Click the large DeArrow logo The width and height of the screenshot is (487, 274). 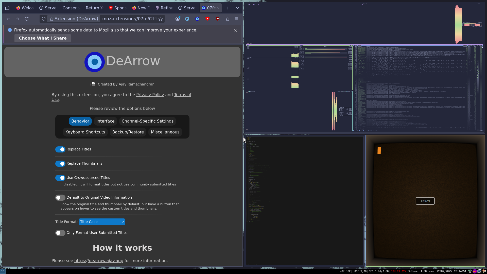95,62
